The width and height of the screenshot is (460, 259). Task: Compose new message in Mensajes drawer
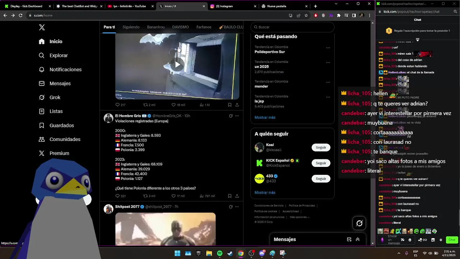coord(349,239)
